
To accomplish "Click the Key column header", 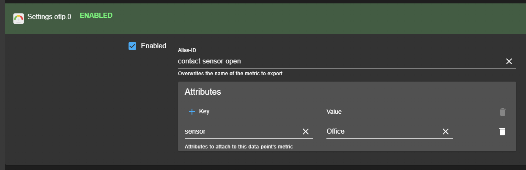I will click(204, 112).
